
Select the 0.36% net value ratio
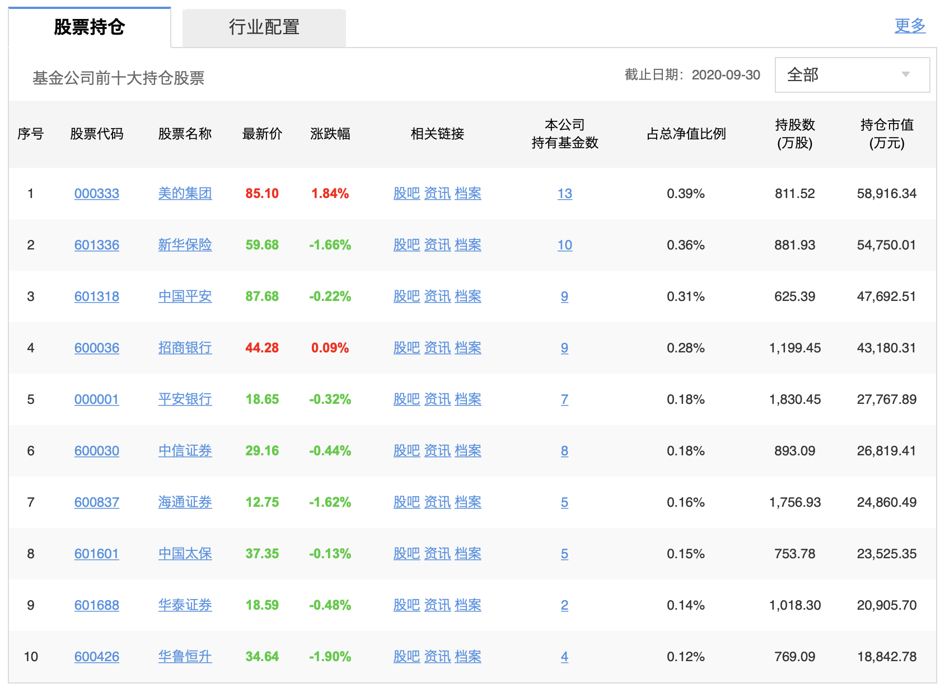[686, 245]
